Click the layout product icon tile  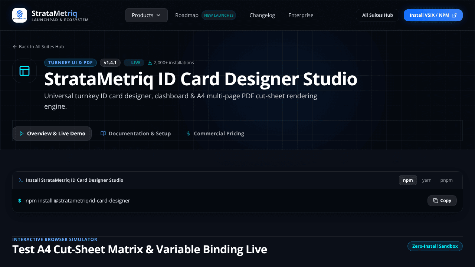click(24, 71)
